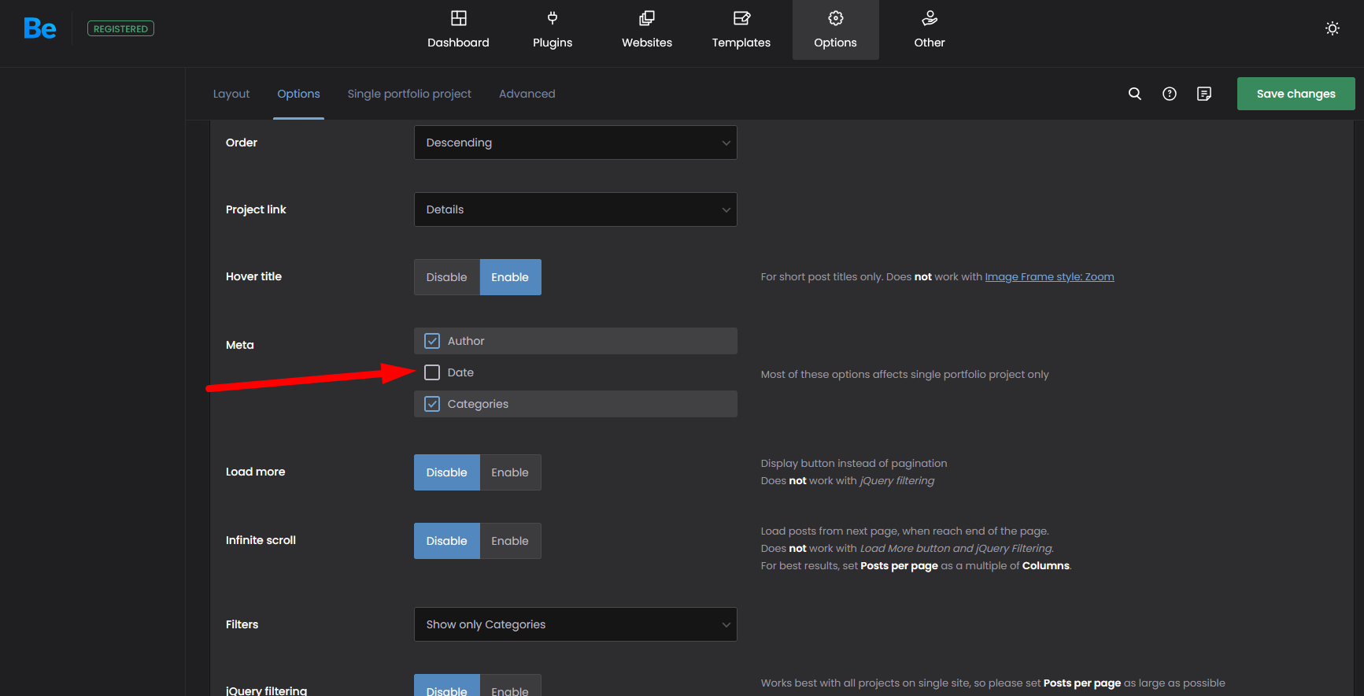Uncheck the Author meta checkbox
Image resolution: width=1364 pixels, height=696 pixels.
pyautogui.click(x=432, y=341)
